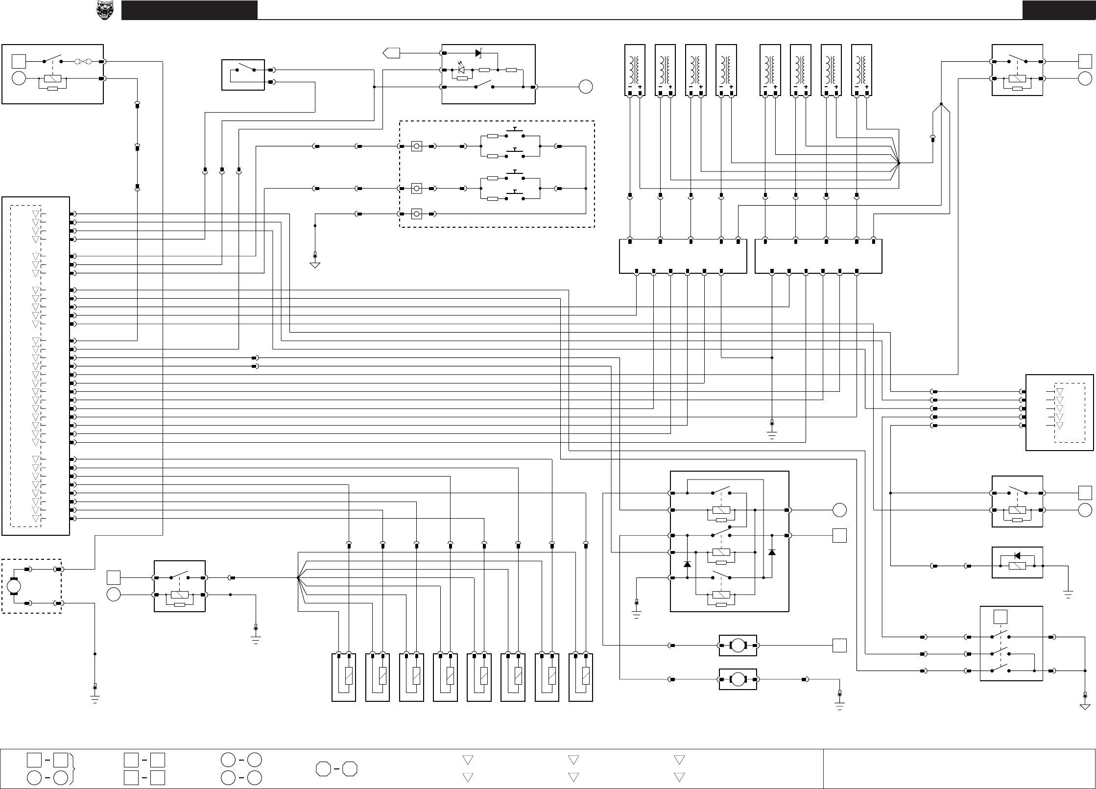The height and width of the screenshot is (789, 1096).
Task: Select the leftmost ignition coil symbol
Action: tap(635, 70)
